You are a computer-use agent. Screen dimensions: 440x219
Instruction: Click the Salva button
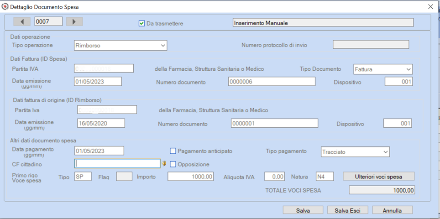pyautogui.click(x=303, y=210)
